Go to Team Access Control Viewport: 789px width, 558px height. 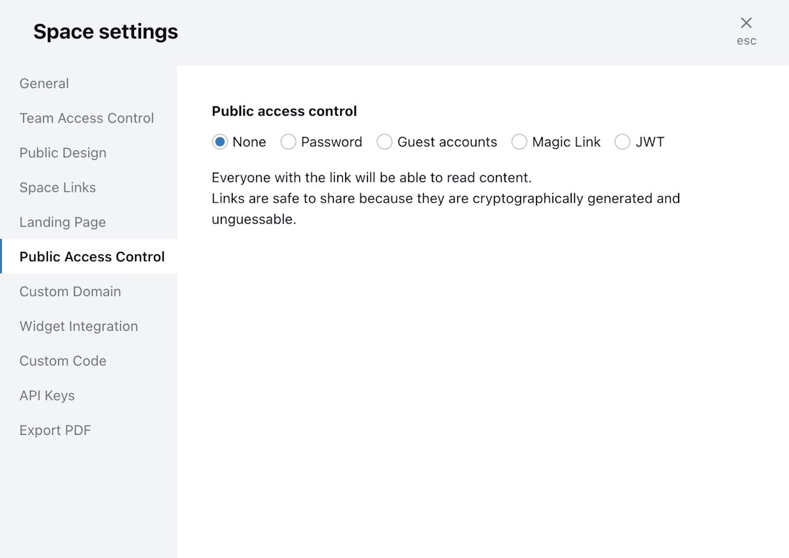pyautogui.click(x=87, y=118)
